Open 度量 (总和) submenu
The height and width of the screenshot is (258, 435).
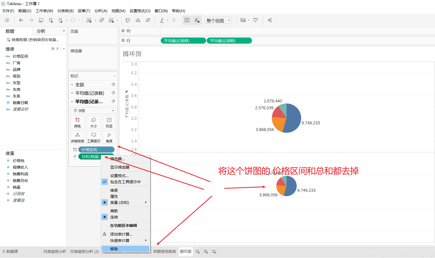(x=125, y=202)
